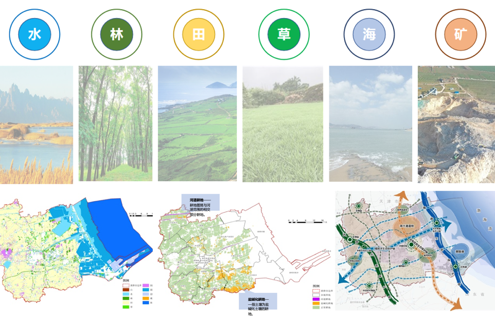This screenshot has width=495, height=328.
Task: Click the blue 水 (water) circle icon
Action: (34, 34)
